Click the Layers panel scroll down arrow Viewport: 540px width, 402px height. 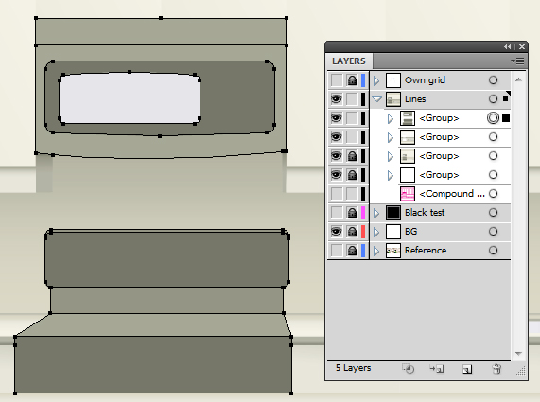tap(518, 353)
